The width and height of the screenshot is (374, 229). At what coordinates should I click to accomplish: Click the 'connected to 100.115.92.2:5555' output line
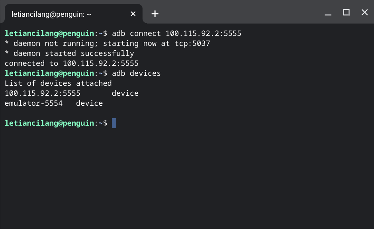[72, 63]
